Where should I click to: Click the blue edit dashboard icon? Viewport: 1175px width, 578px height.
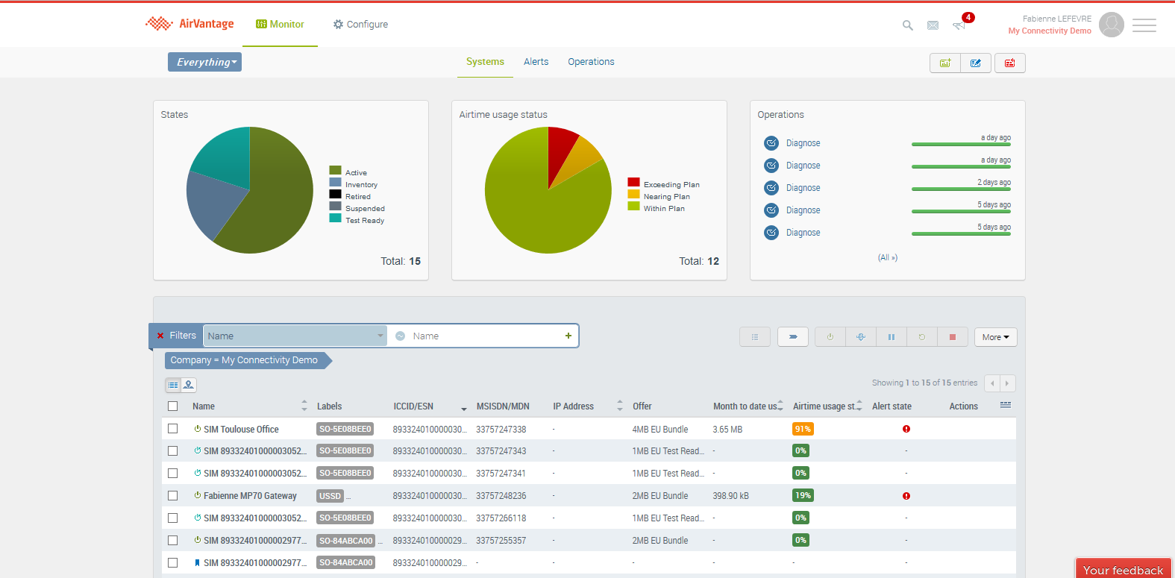[976, 63]
